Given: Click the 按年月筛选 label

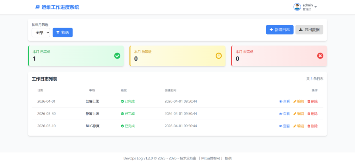Looking at the screenshot, I should (x=40, y=25).
